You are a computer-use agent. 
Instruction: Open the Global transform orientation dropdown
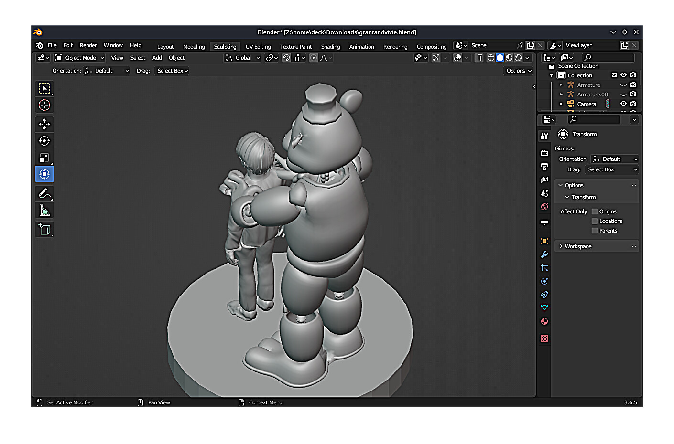pos(242,58)
